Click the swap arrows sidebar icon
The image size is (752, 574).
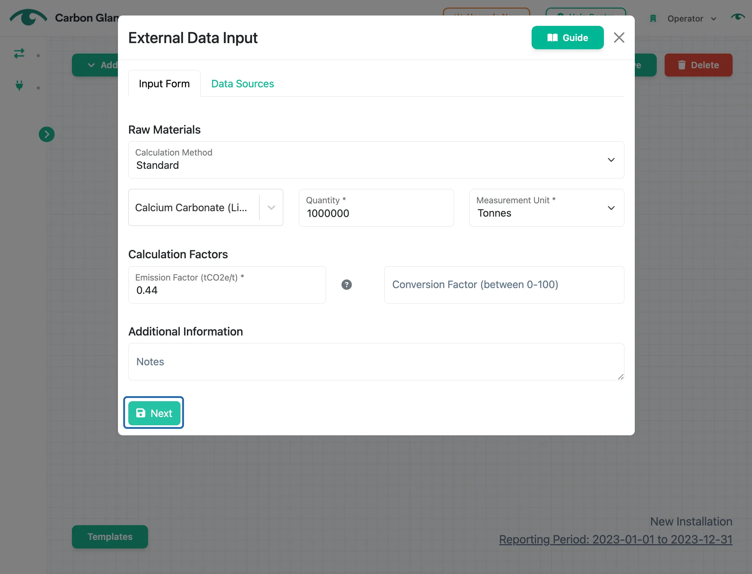tap(19, 54)
